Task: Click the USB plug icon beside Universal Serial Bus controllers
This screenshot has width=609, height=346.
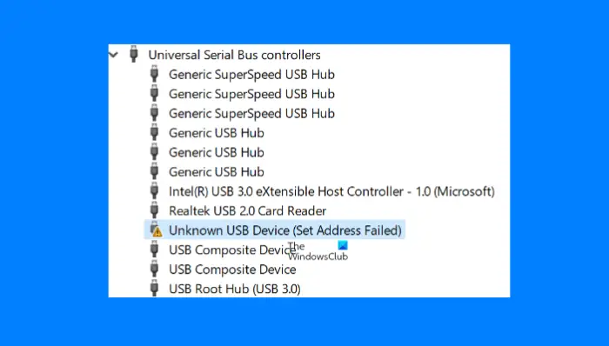Action: coord(134,54)
